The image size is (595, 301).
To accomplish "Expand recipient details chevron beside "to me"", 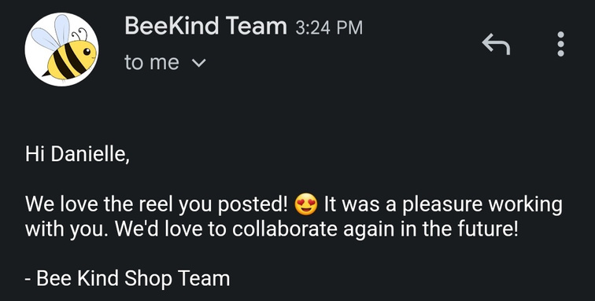I will pyautogui.click(x=199, y=63).
